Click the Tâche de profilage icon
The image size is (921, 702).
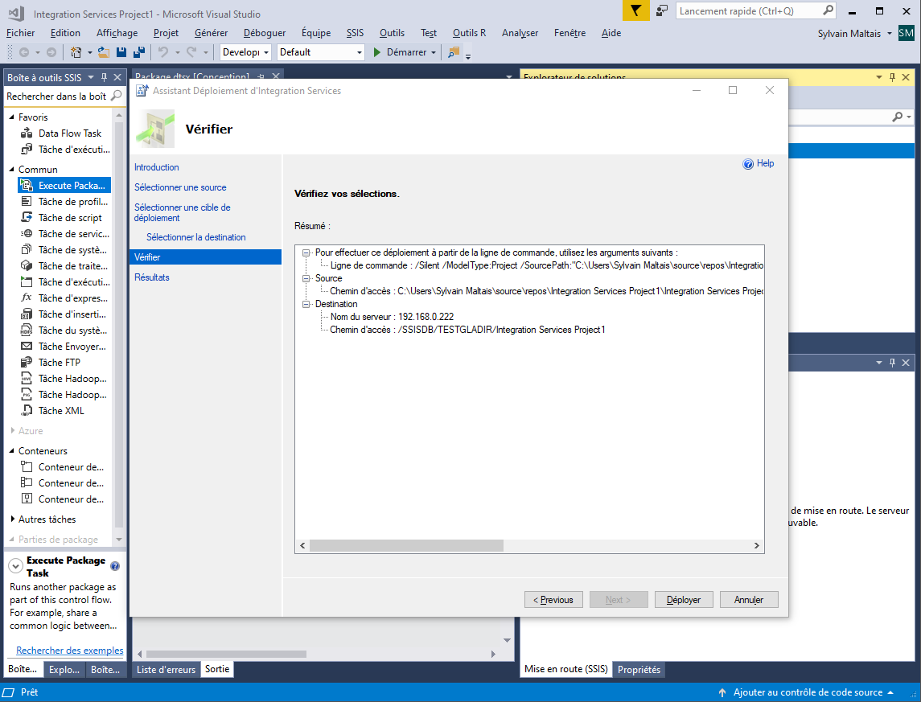[x=27, y=201]
